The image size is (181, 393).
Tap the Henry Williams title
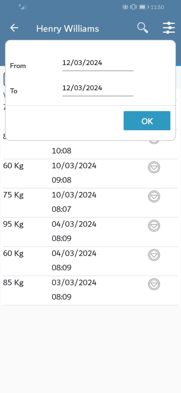(x=68, y=29)
